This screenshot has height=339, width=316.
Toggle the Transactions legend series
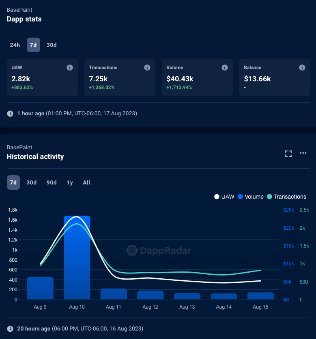(286, 197)
